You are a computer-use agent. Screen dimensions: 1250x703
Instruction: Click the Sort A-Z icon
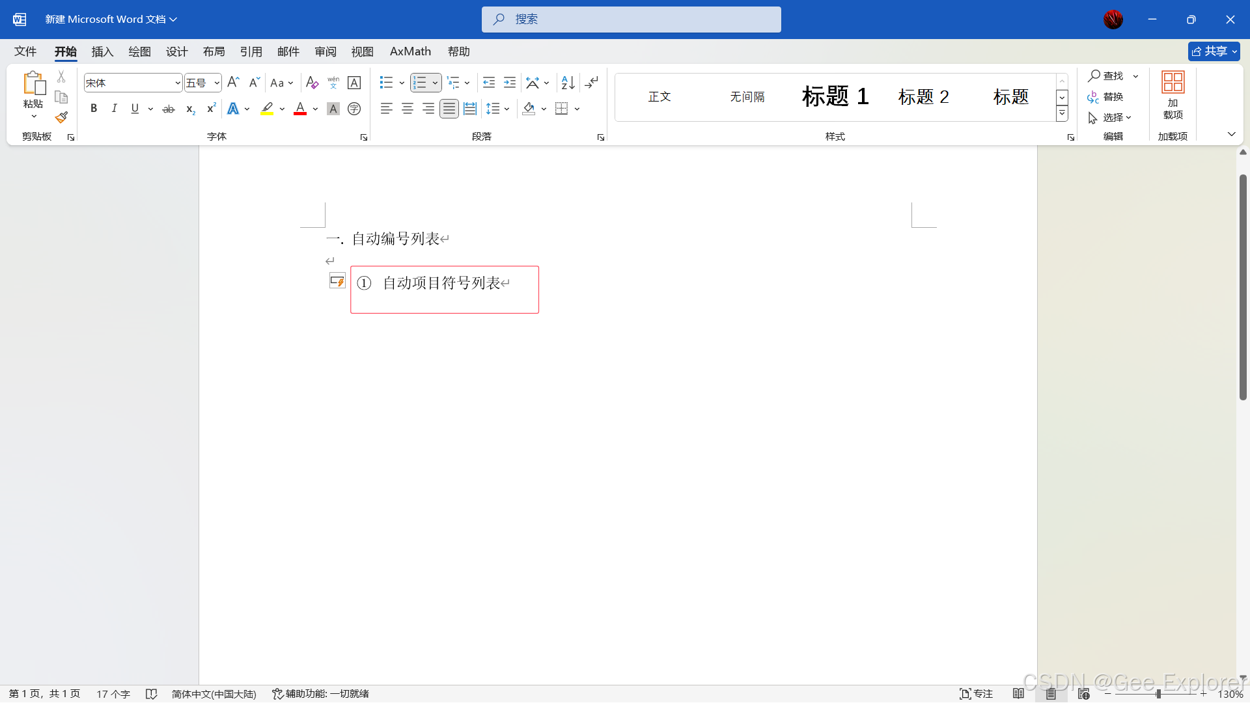[x=568, y=83]
